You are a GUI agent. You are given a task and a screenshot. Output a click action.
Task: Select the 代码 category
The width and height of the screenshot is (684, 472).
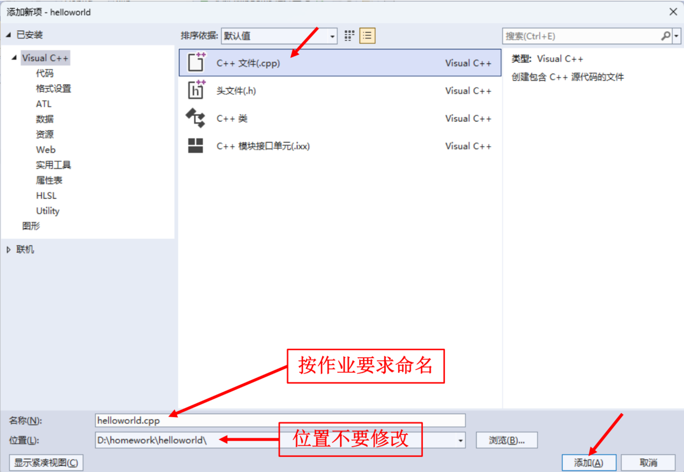pyautogui.click(x=44, y=73)
